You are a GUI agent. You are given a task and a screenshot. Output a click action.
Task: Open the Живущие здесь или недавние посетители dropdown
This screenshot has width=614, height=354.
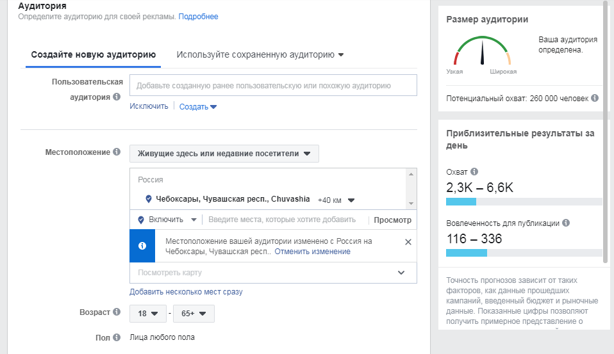(x=224, y=154)
